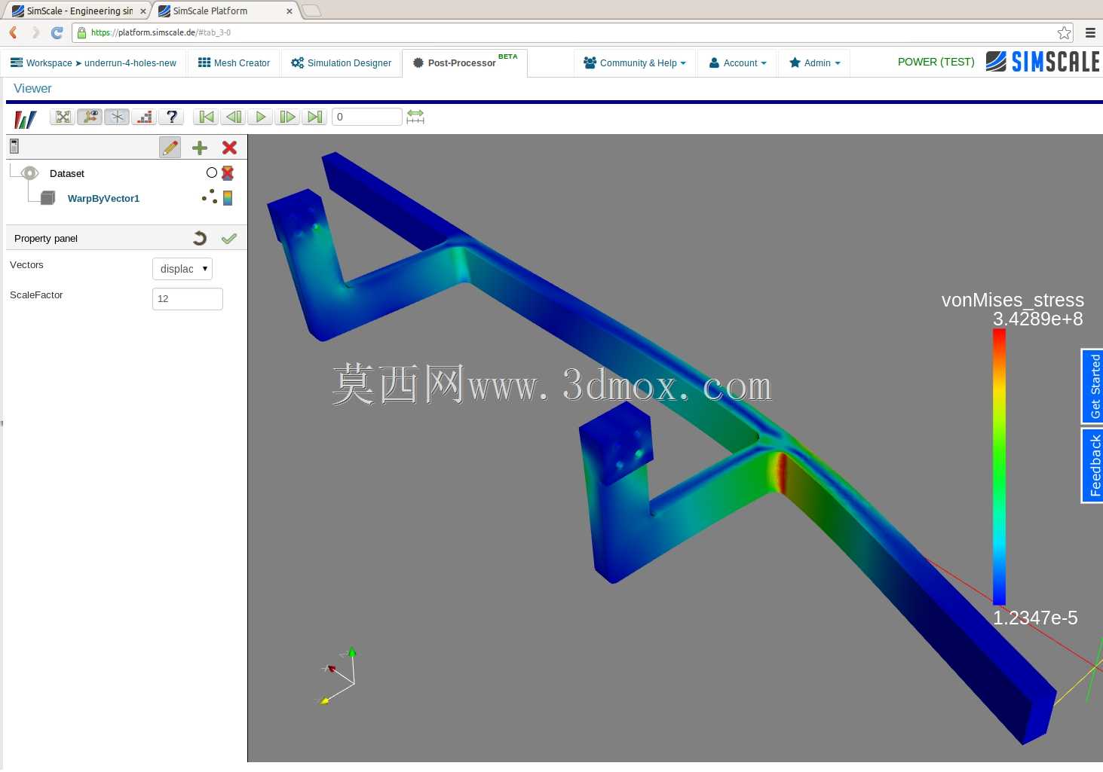Reload the page
The image size is (1103, 772).
(57, 32)
